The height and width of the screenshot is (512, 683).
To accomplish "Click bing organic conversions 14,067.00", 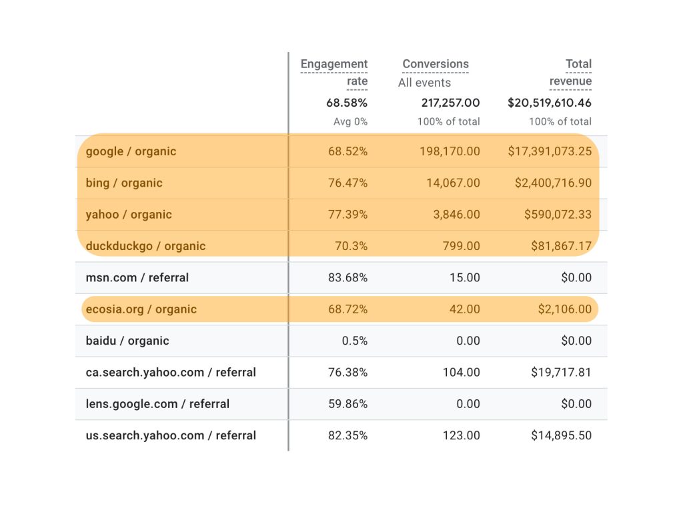I will 453,183.
